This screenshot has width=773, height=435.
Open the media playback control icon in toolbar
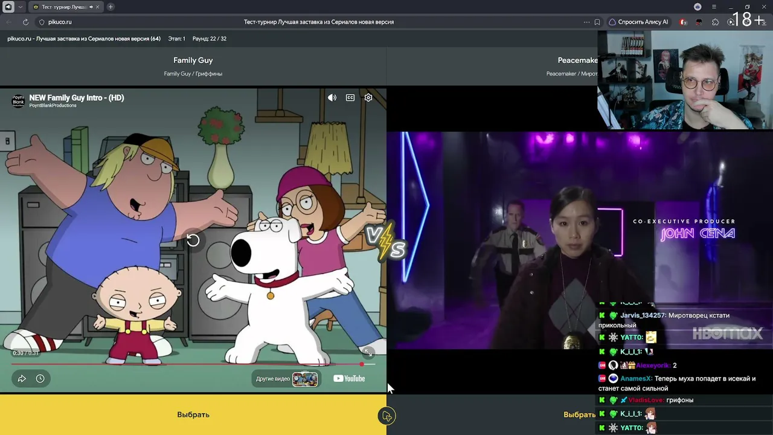pos(731,22)
